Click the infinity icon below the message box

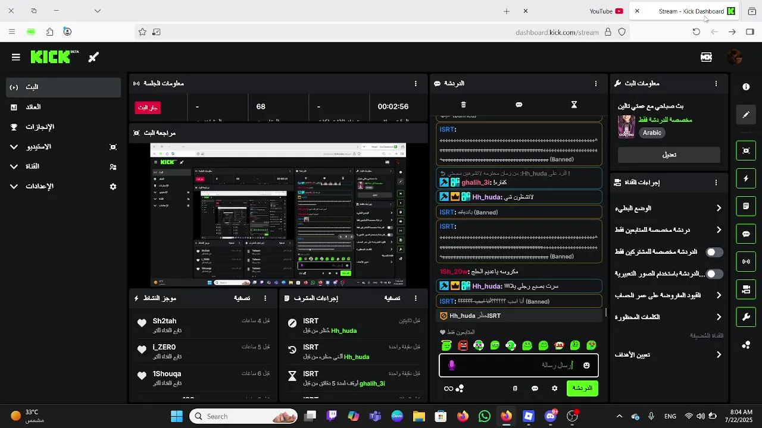tap(448, 388)
